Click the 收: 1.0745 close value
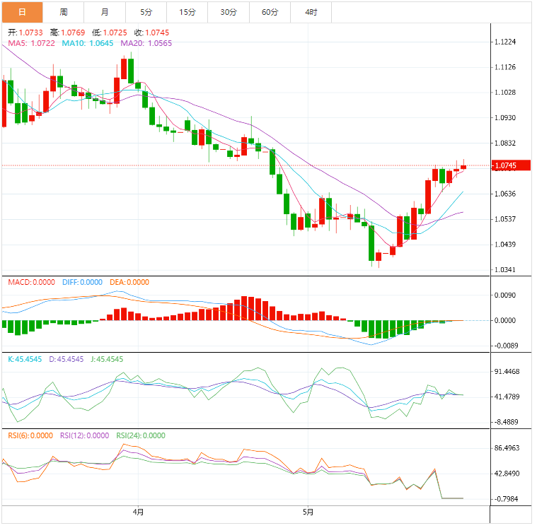This screenshot has height=528, width=537. (151, 33)
